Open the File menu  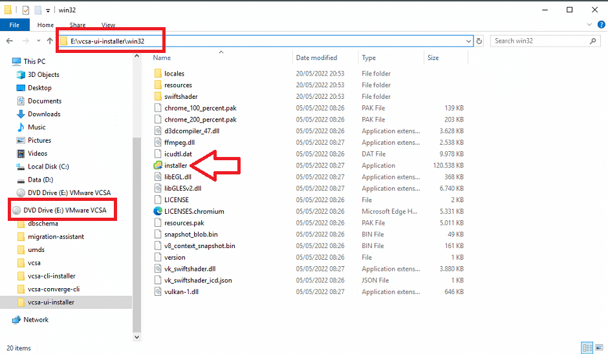pos(14,25)
